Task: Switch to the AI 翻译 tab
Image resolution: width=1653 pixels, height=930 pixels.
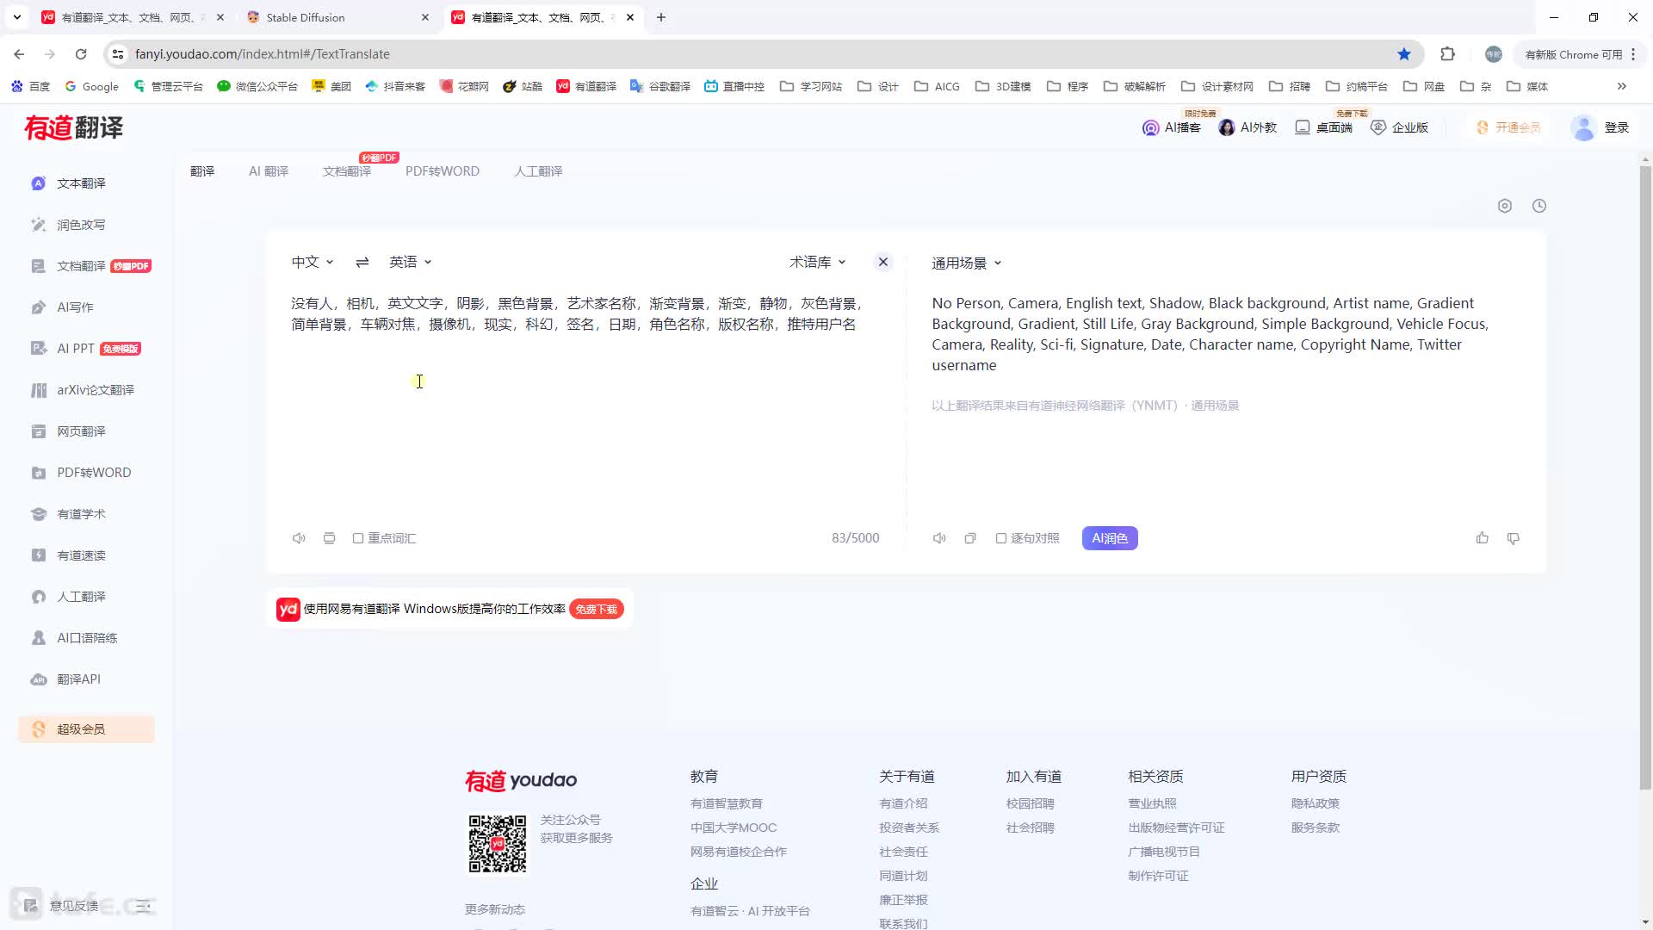Action: pyautogui.click(x=269, y=171)
